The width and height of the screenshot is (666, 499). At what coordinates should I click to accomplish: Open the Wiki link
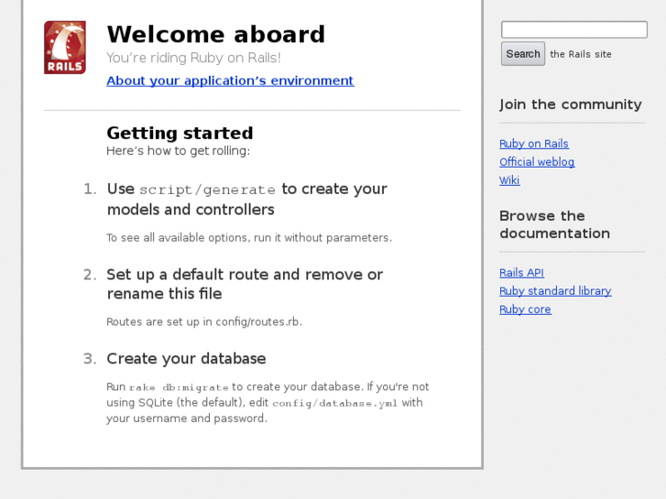click(x=509, y=180)
